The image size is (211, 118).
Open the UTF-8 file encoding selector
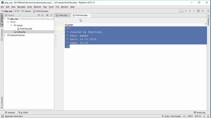point(198,116)
